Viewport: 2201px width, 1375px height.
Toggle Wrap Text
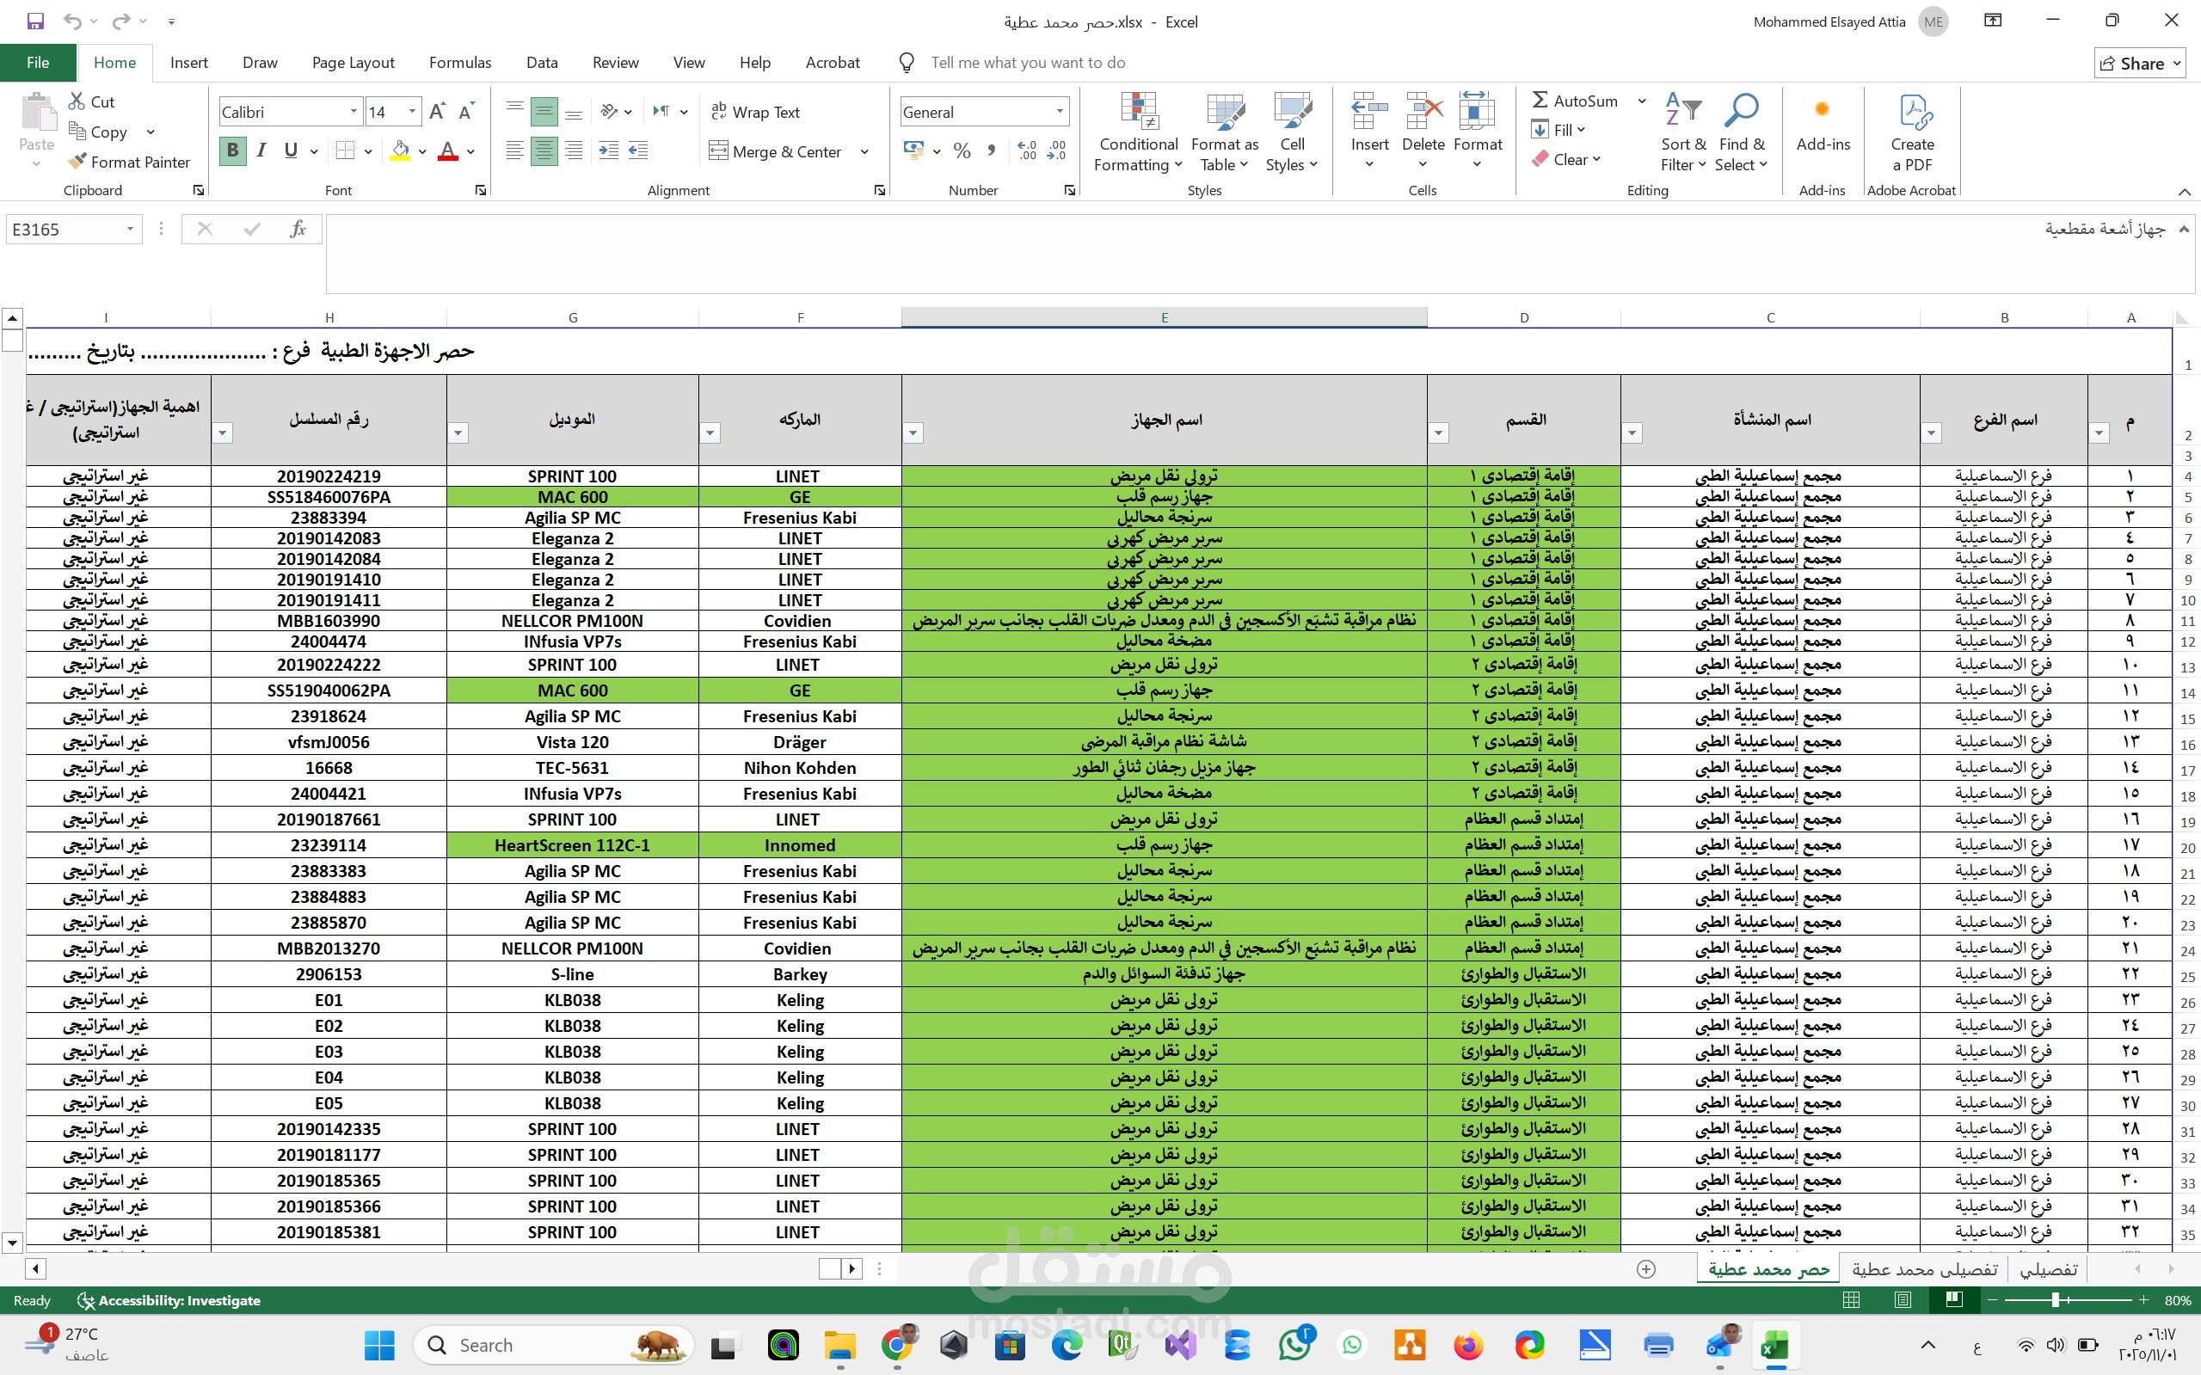[755, 112]
